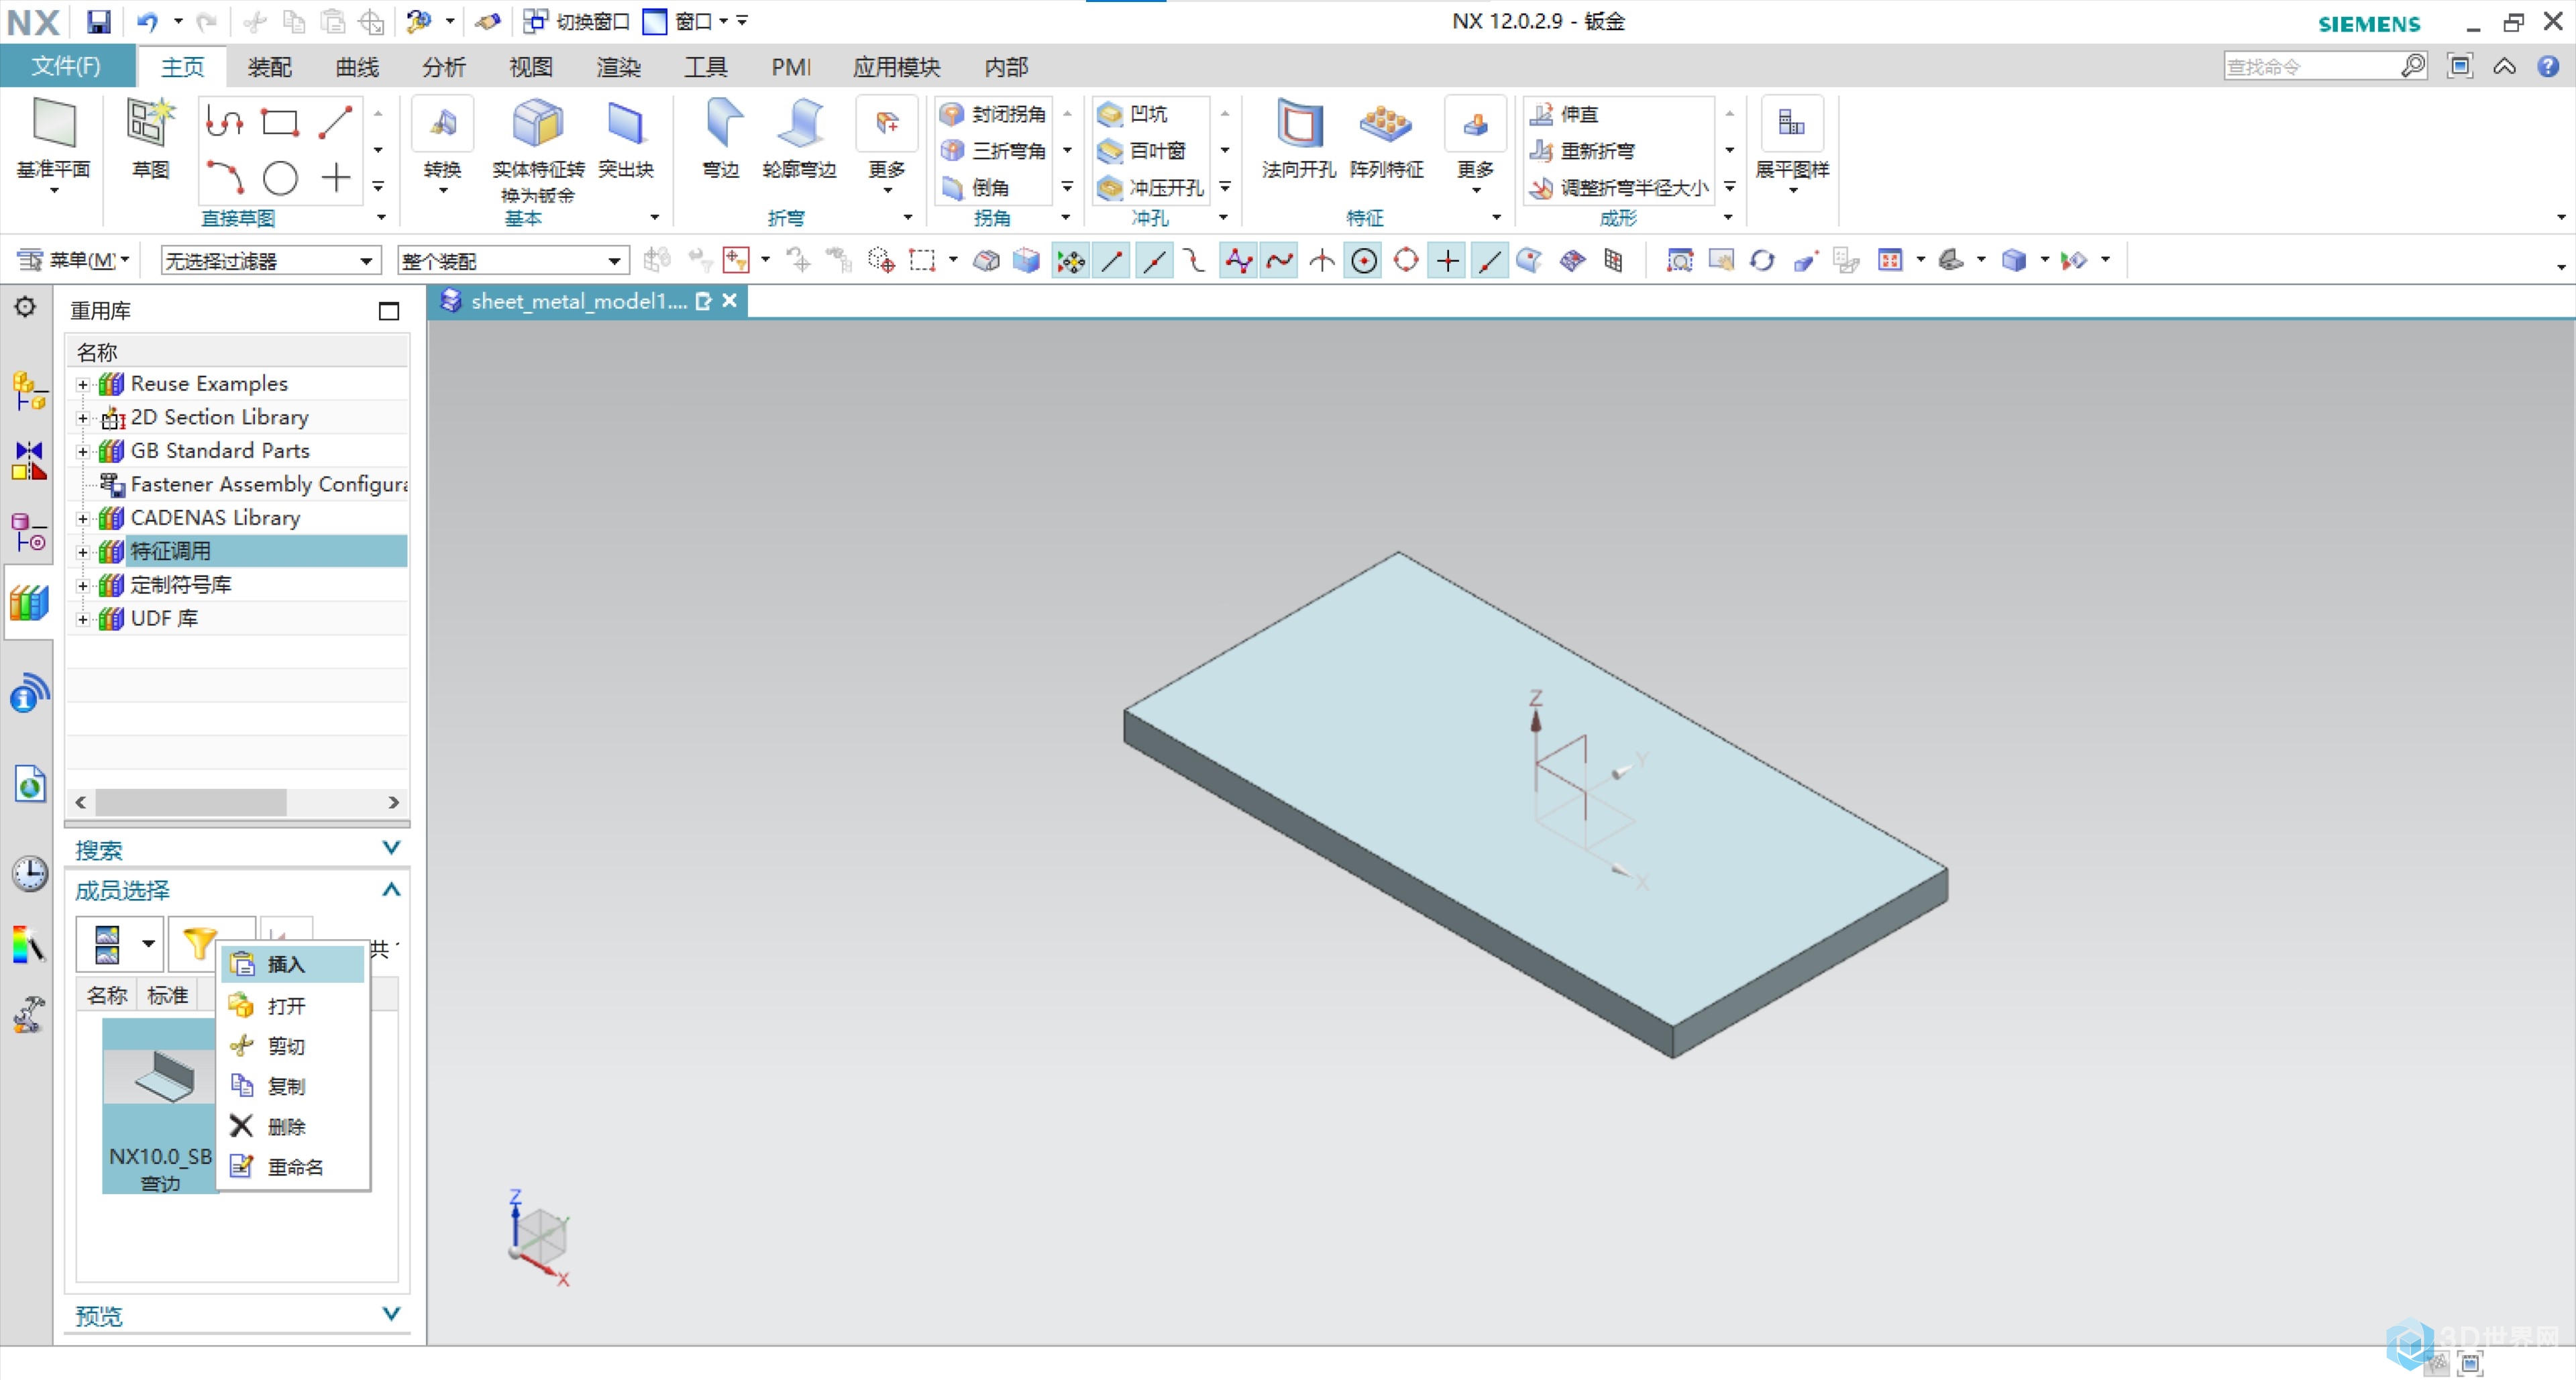Click the Undo arrow icon

(147, 21)
